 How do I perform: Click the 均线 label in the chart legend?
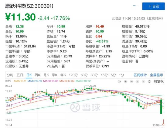[x=8, y=81]
